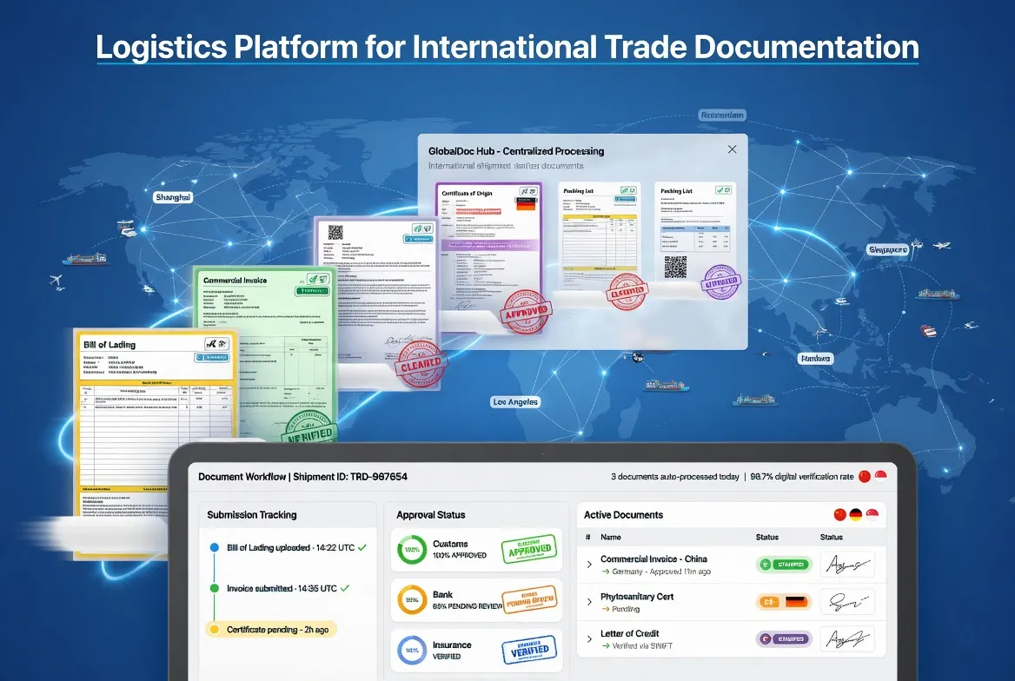
Task: Click the flag icon beside digital verification rate
Action: 865,476
